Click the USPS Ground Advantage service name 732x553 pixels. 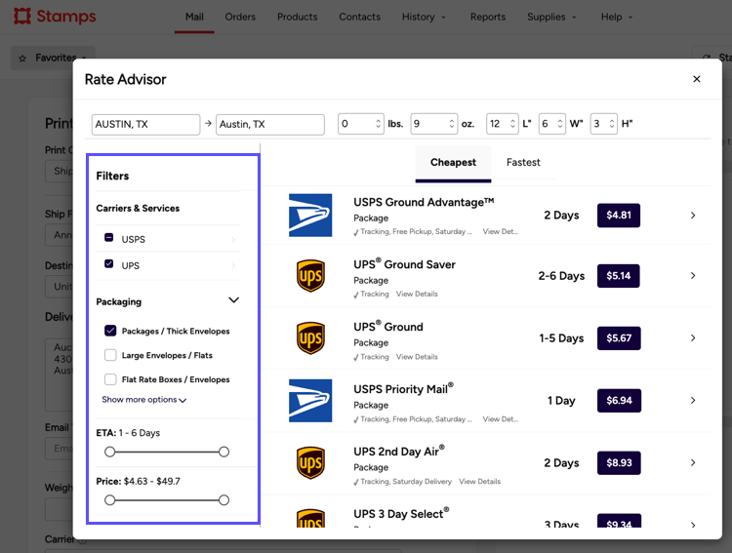(x=424, y=202)
